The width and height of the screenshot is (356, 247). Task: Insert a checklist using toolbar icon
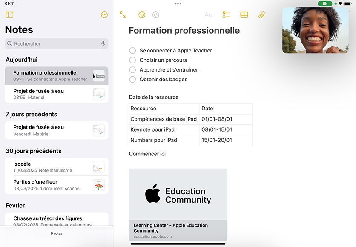[226, 15]
